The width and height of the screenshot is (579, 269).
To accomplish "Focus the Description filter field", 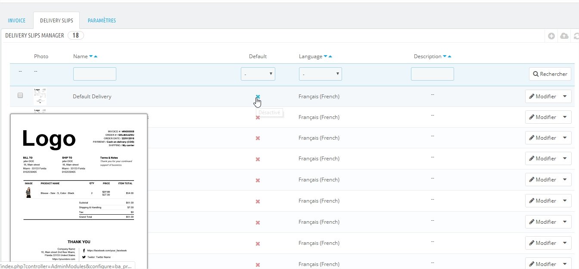I will click(433, 74).
